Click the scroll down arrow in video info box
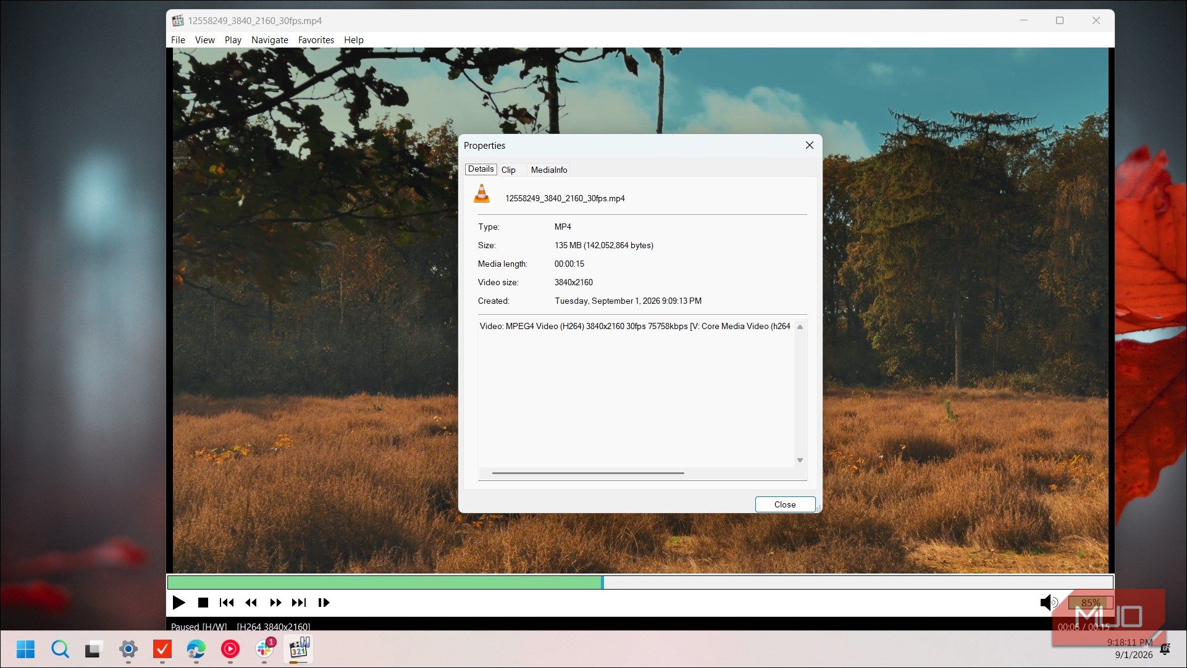Image resolution: width=1187 pixels, height=668 pixels. click(800, 460)
